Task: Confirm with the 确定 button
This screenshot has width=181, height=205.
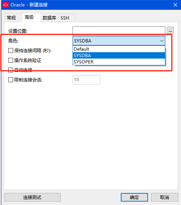Action: pos(134,197)
